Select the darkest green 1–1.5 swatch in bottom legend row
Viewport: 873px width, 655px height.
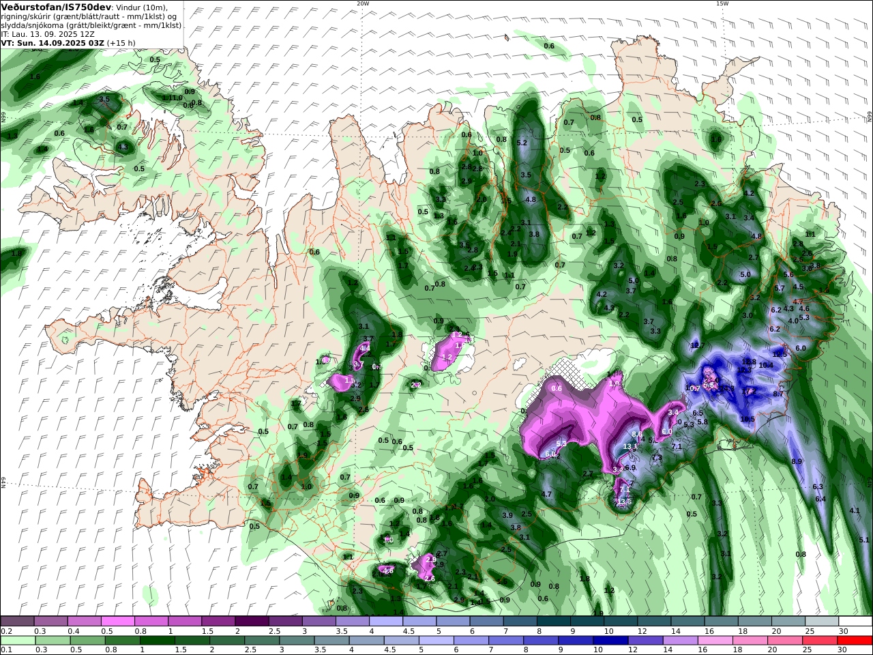[157, 641]
